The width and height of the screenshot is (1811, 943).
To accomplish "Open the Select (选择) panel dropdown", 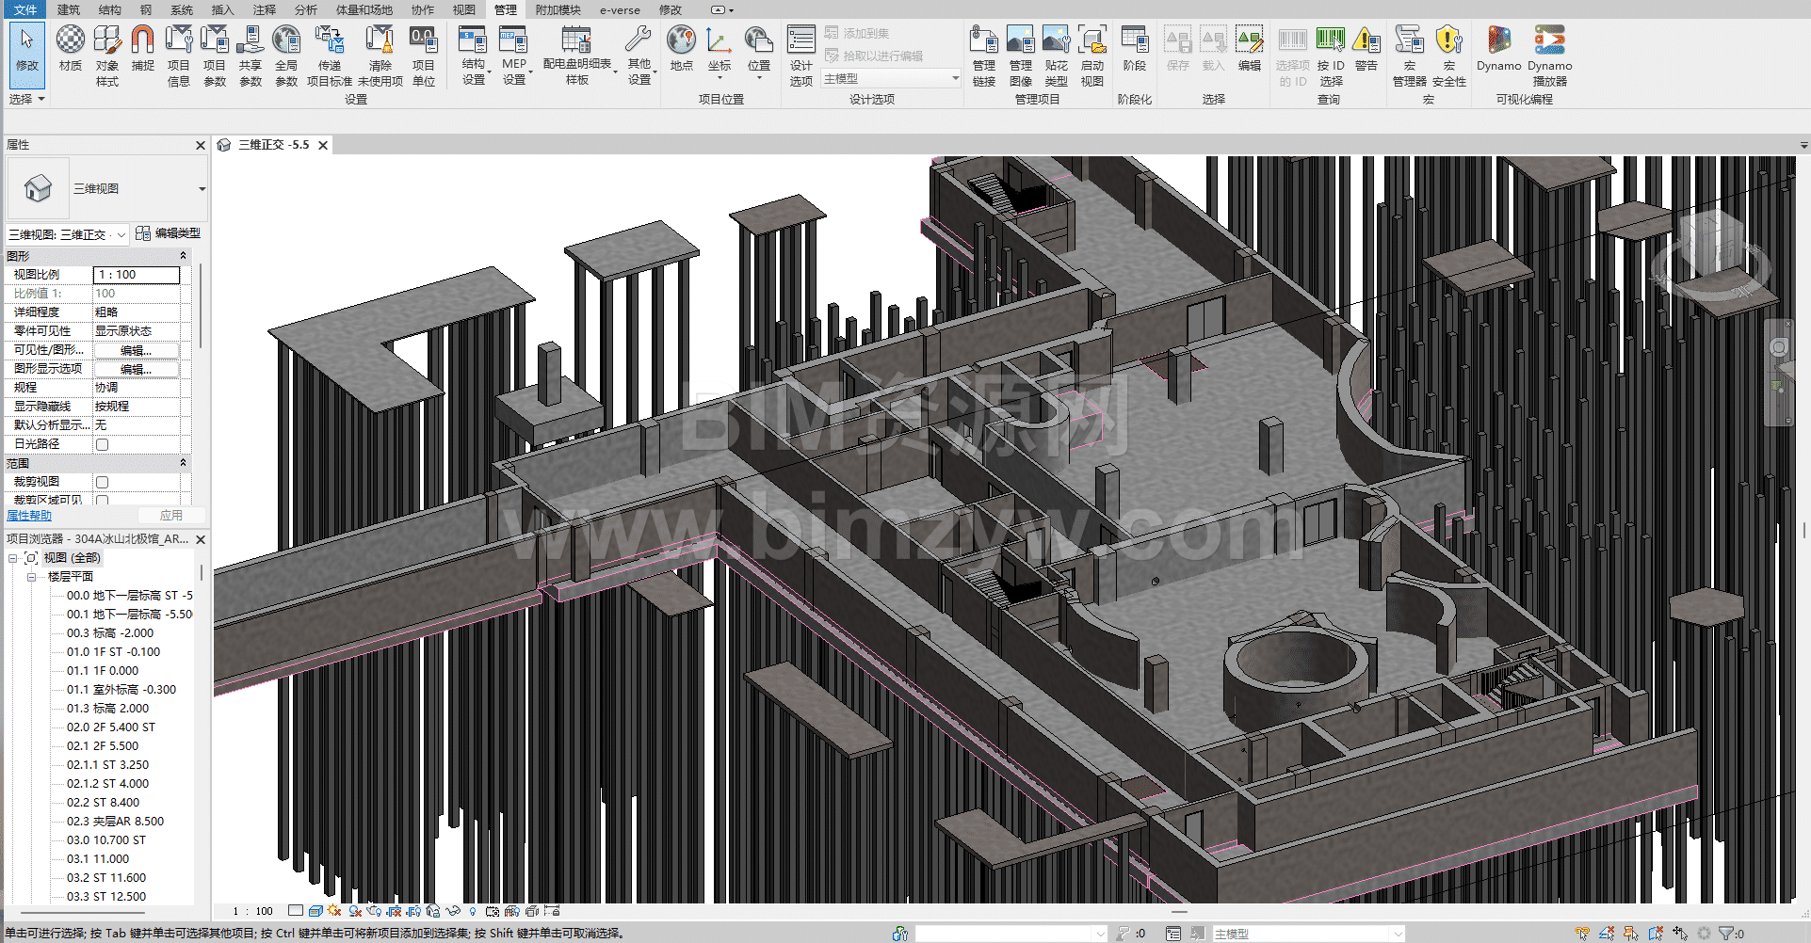I will [26, 99].
